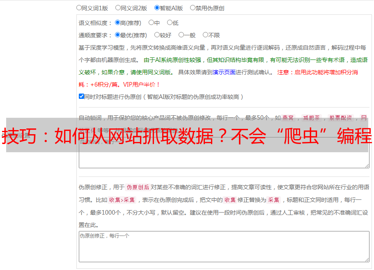Click the 股票配资 example keyword
The height and width of the screenshot is (270, 374).
pos(341,118)
